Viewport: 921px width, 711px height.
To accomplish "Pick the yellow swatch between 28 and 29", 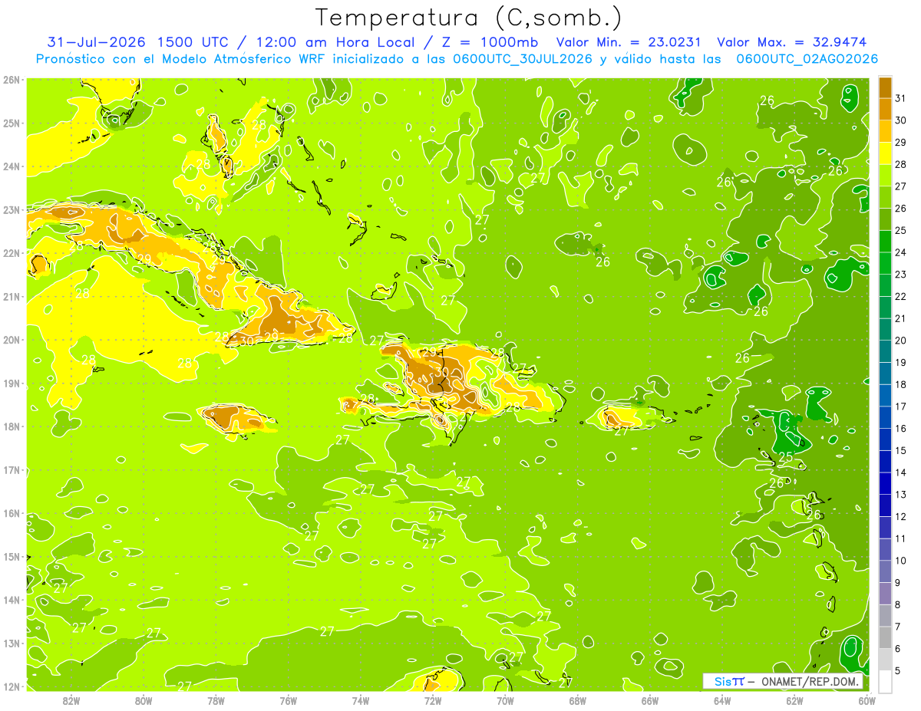I will pyautogui.click(x=885, y=153).
